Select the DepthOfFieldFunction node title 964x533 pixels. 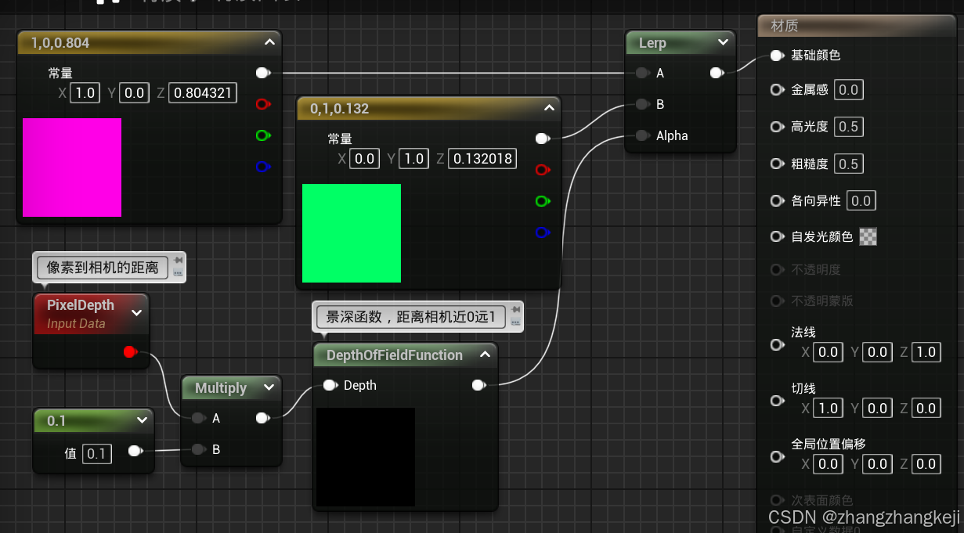coord(395,355)
